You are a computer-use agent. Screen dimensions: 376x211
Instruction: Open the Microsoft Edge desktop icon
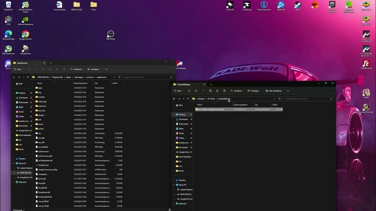coord(9,35)
